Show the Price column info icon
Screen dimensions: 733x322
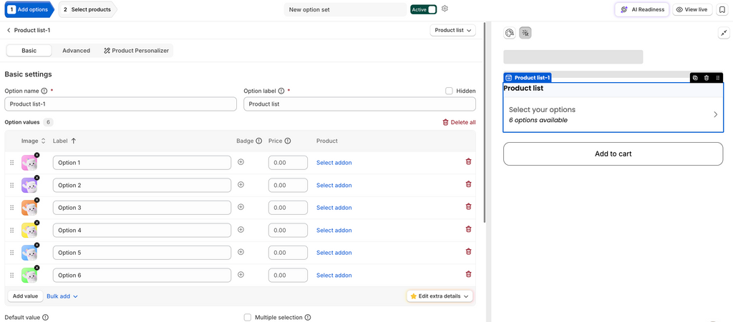[x=288, y=141]
